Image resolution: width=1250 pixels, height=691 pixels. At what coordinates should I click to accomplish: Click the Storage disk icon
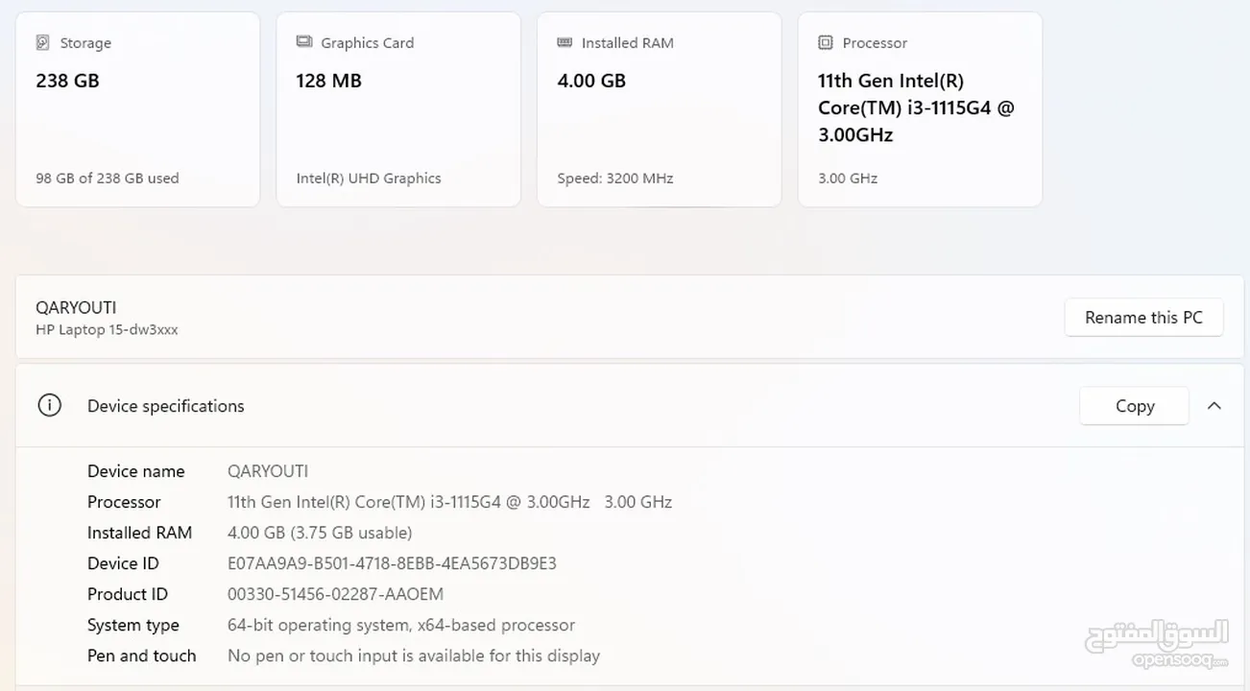point(42,43)
